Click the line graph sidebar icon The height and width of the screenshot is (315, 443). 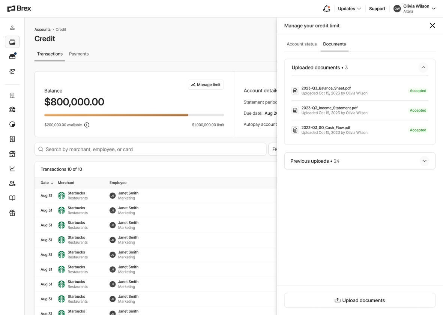[x=12, y=169]
